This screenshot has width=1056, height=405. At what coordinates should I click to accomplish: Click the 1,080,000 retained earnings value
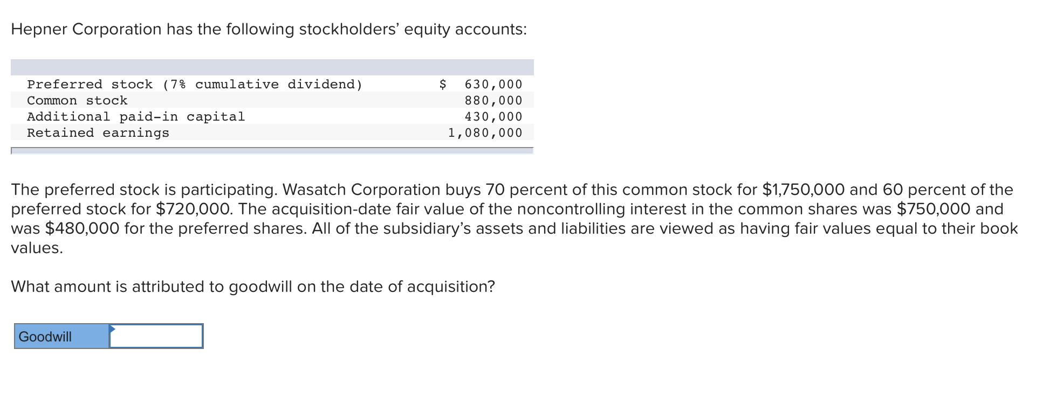(x=484, y=132)
